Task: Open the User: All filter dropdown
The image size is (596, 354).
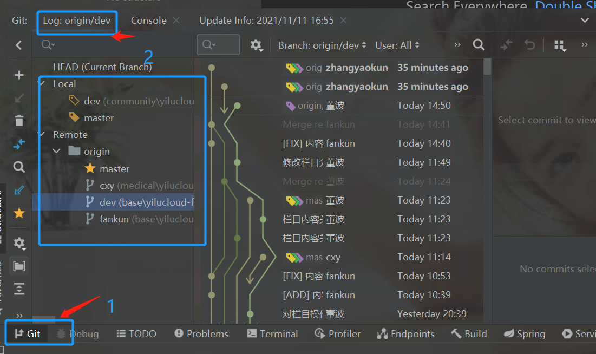Action: pyautogui.click(x=397, y=45)
